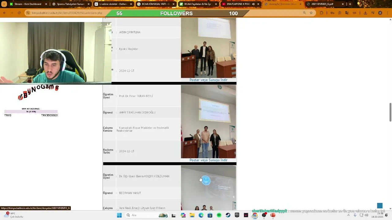Open the tab search dropdown at top-left
The width and height of the screenshot is (392, 220).
tap(4, 4)
